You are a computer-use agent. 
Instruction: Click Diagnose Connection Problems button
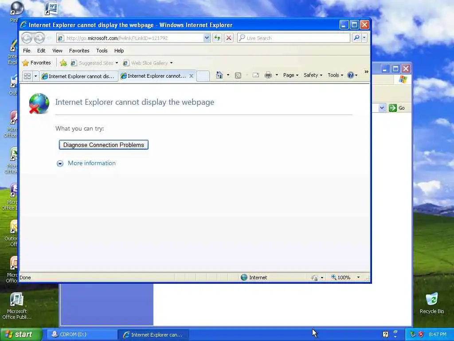pos(104,145)
